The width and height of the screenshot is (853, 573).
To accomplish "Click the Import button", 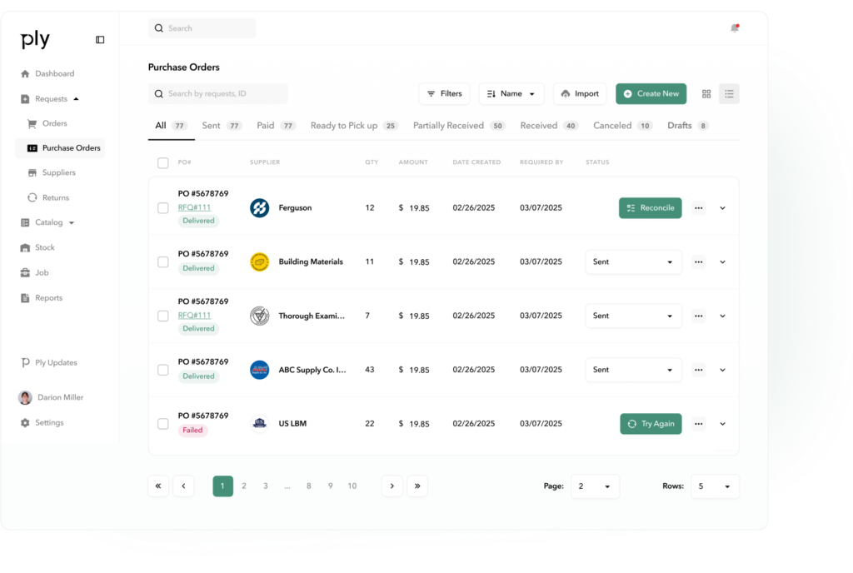I will pos(580,94).
